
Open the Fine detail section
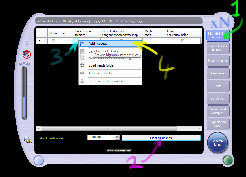218,73
